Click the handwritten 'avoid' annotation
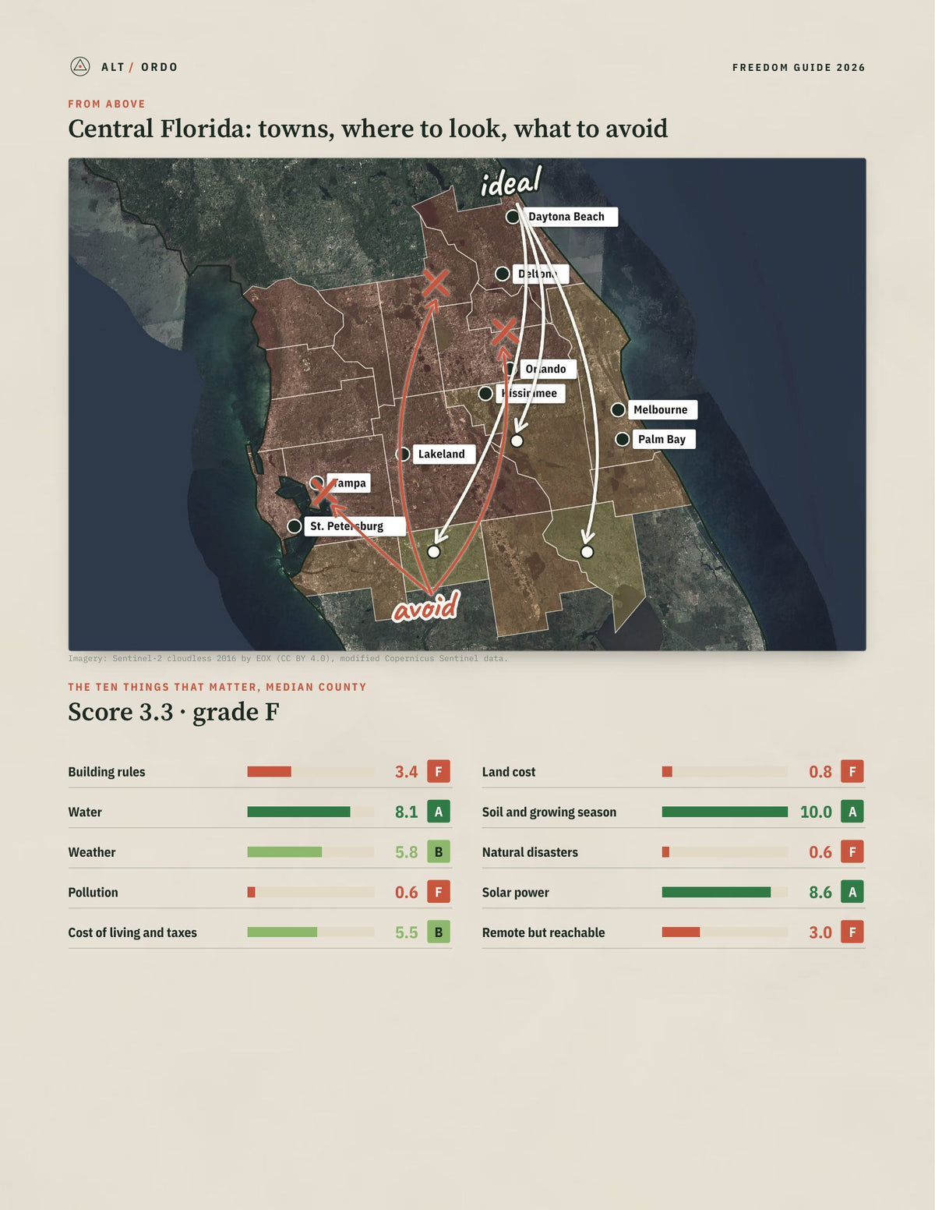Screen dimensions: 935x1210 [x=425, y=607]
